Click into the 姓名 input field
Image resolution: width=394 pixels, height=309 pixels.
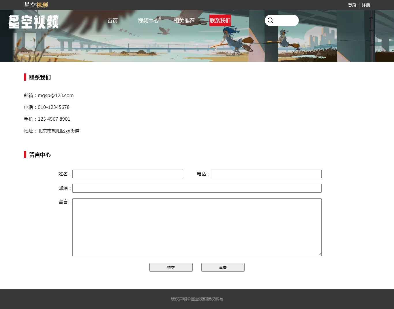click(127, 174)
